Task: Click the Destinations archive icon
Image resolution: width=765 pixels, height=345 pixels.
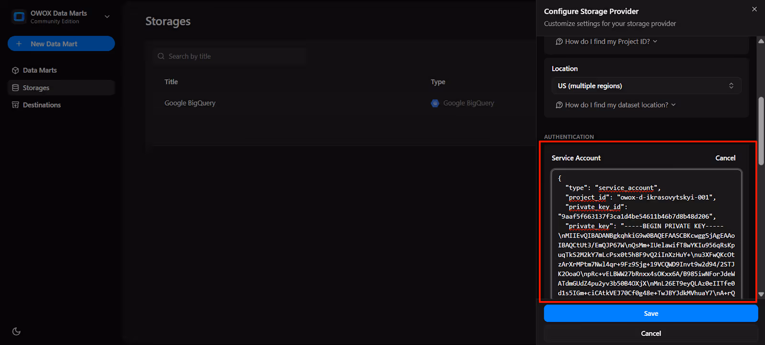Action: (15, 105)
